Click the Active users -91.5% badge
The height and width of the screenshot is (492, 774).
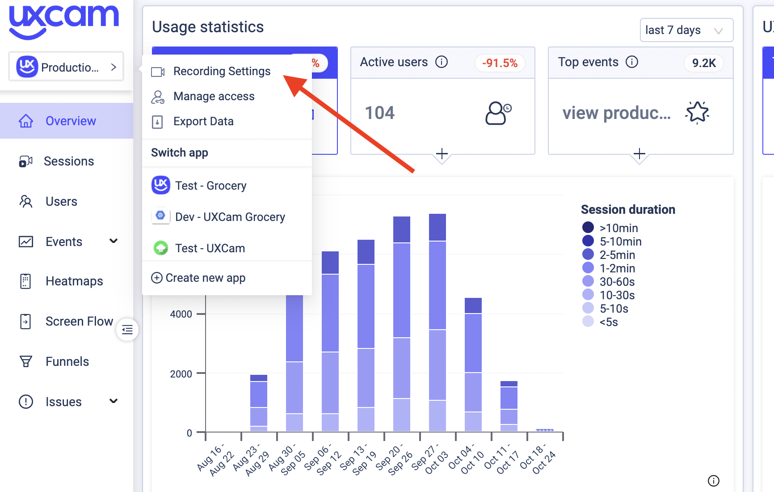click(x=500, y=63)
